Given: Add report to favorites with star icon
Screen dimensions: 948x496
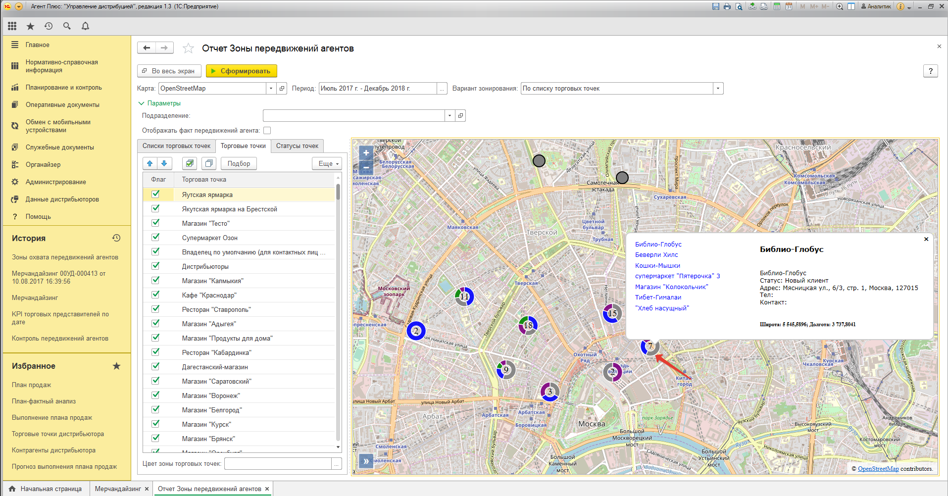Looking at the screenshot, I should click(188, 49).
